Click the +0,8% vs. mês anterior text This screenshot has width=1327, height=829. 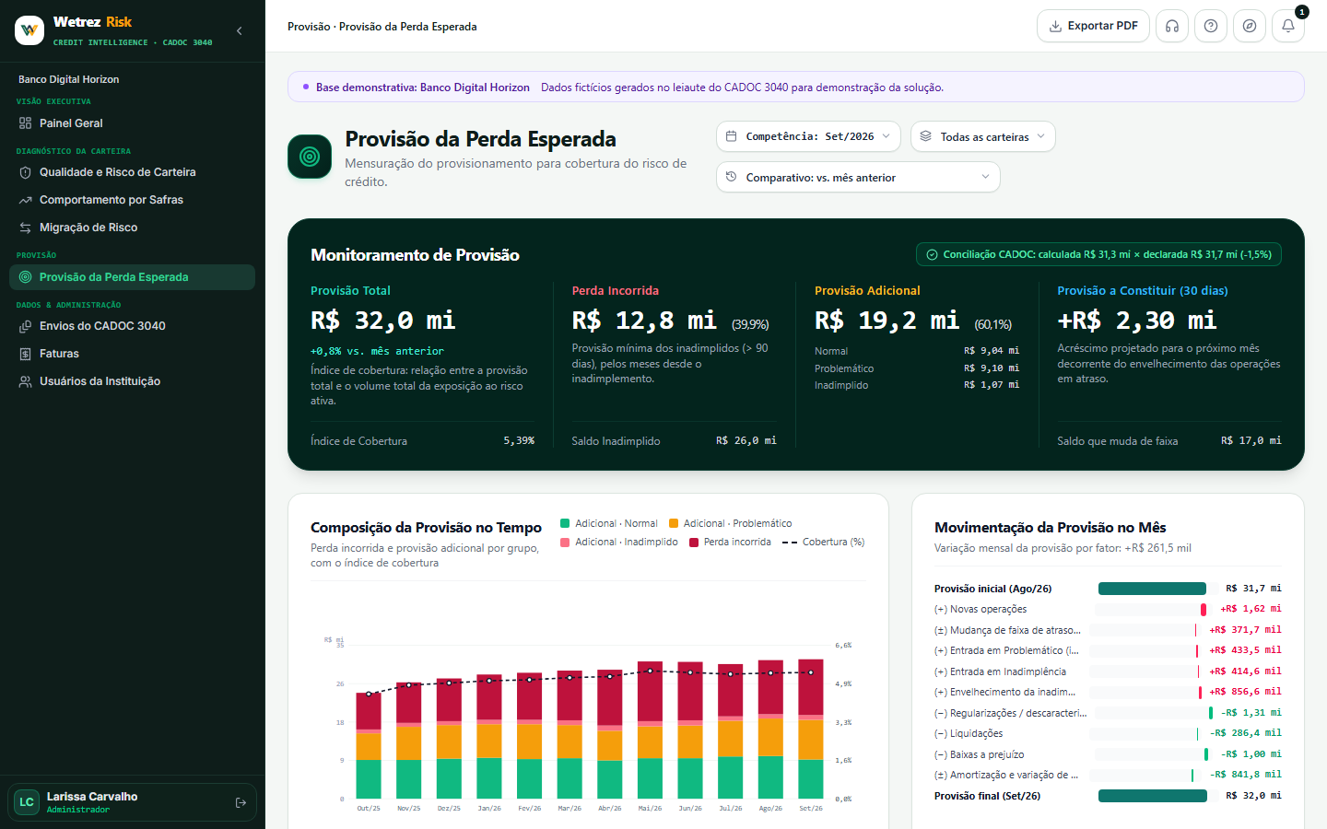point(377,351)
